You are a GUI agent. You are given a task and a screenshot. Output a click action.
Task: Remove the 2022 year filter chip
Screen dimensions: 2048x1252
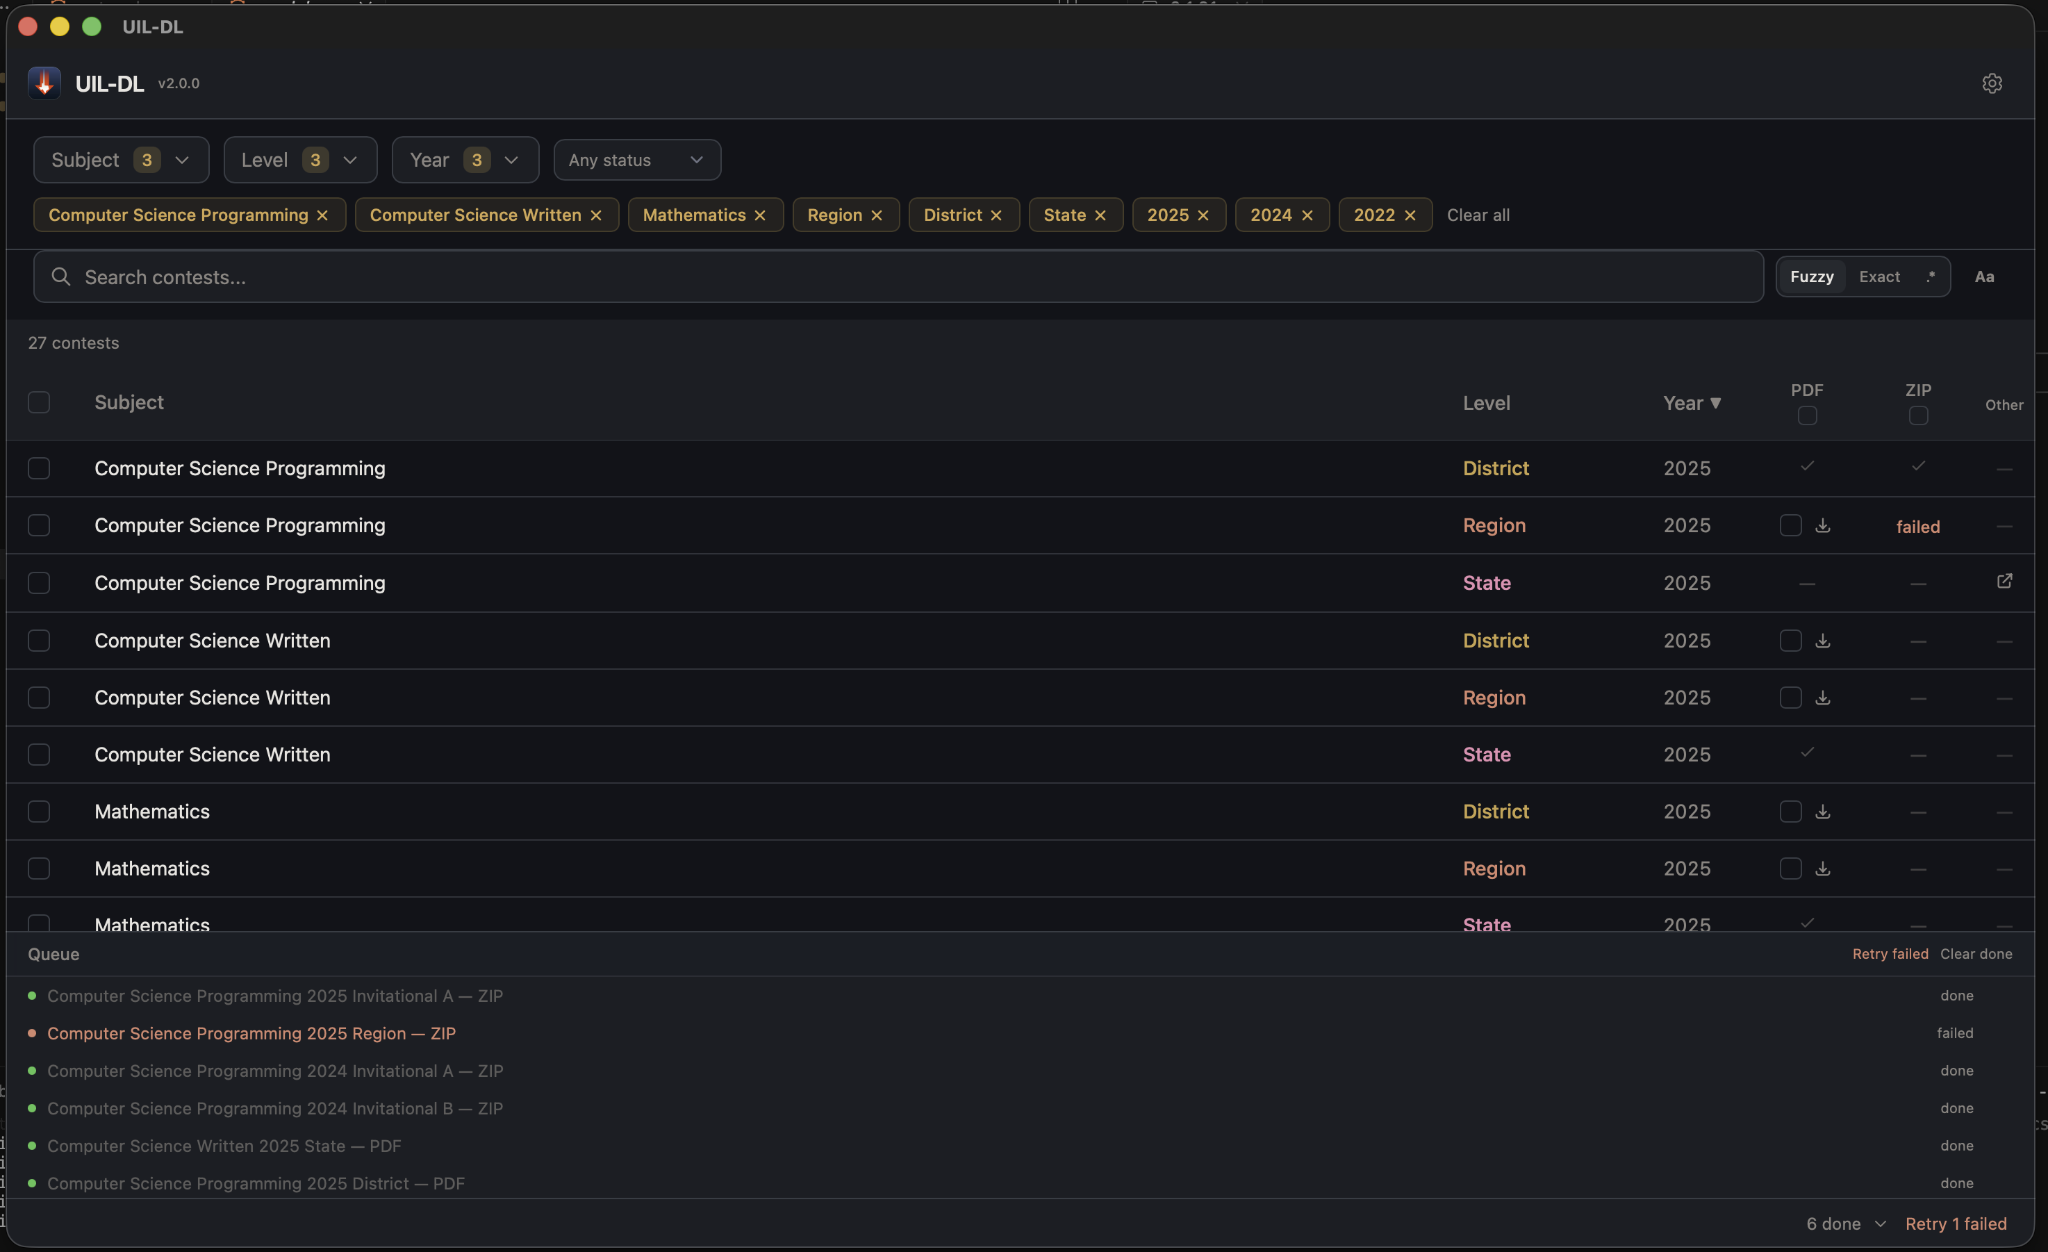click(x=1410, y=215)
